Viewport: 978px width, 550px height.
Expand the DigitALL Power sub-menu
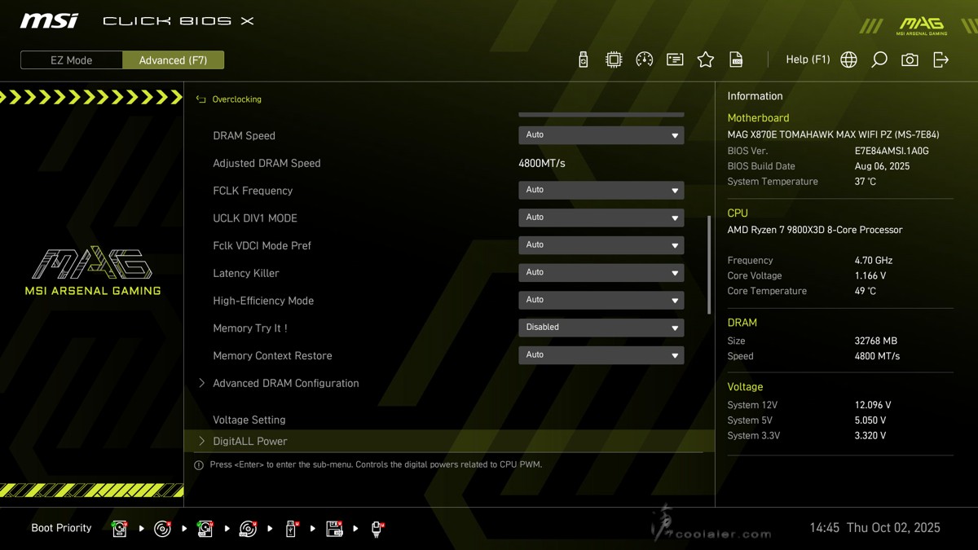pyautogui.click(x=249, y=441)
